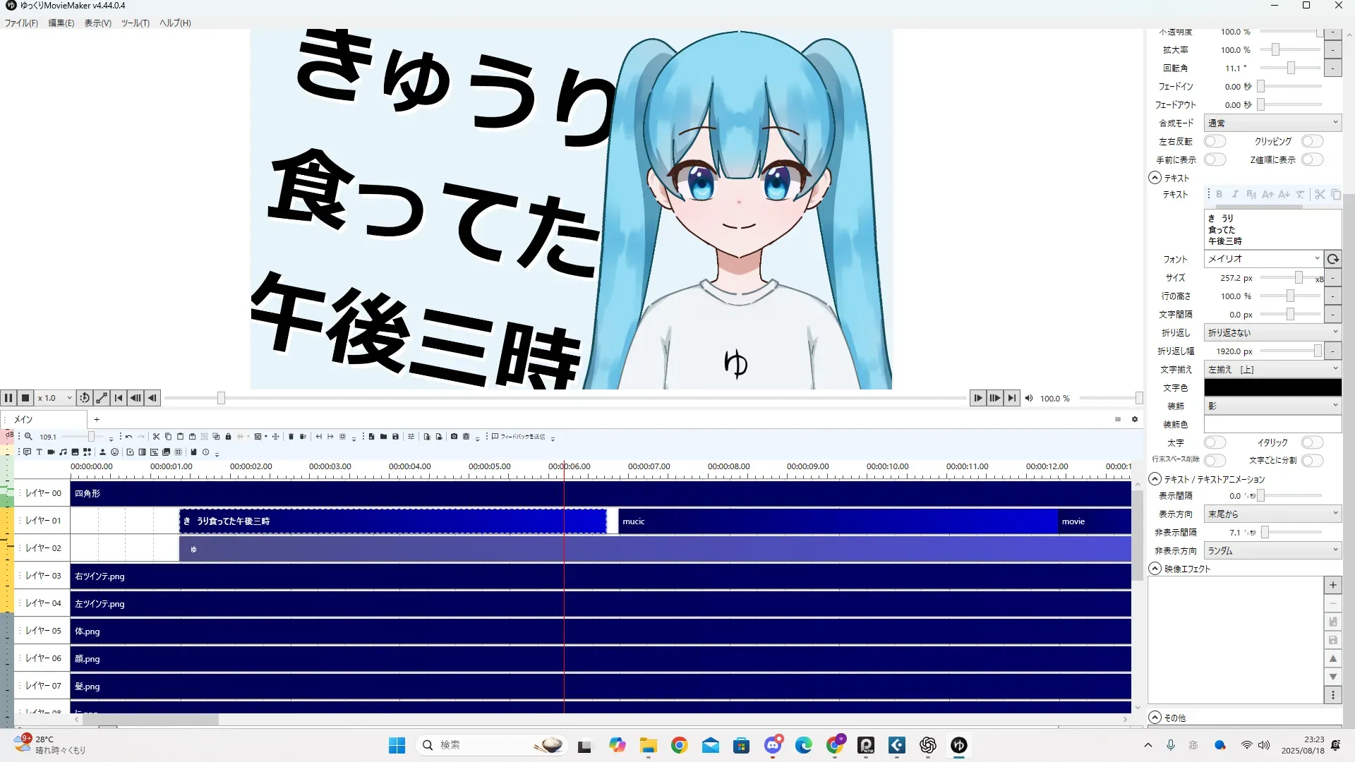Open the ファイル(F) menu
The width and height of the screenshot is (1355, 762).
tap(21, 23)
